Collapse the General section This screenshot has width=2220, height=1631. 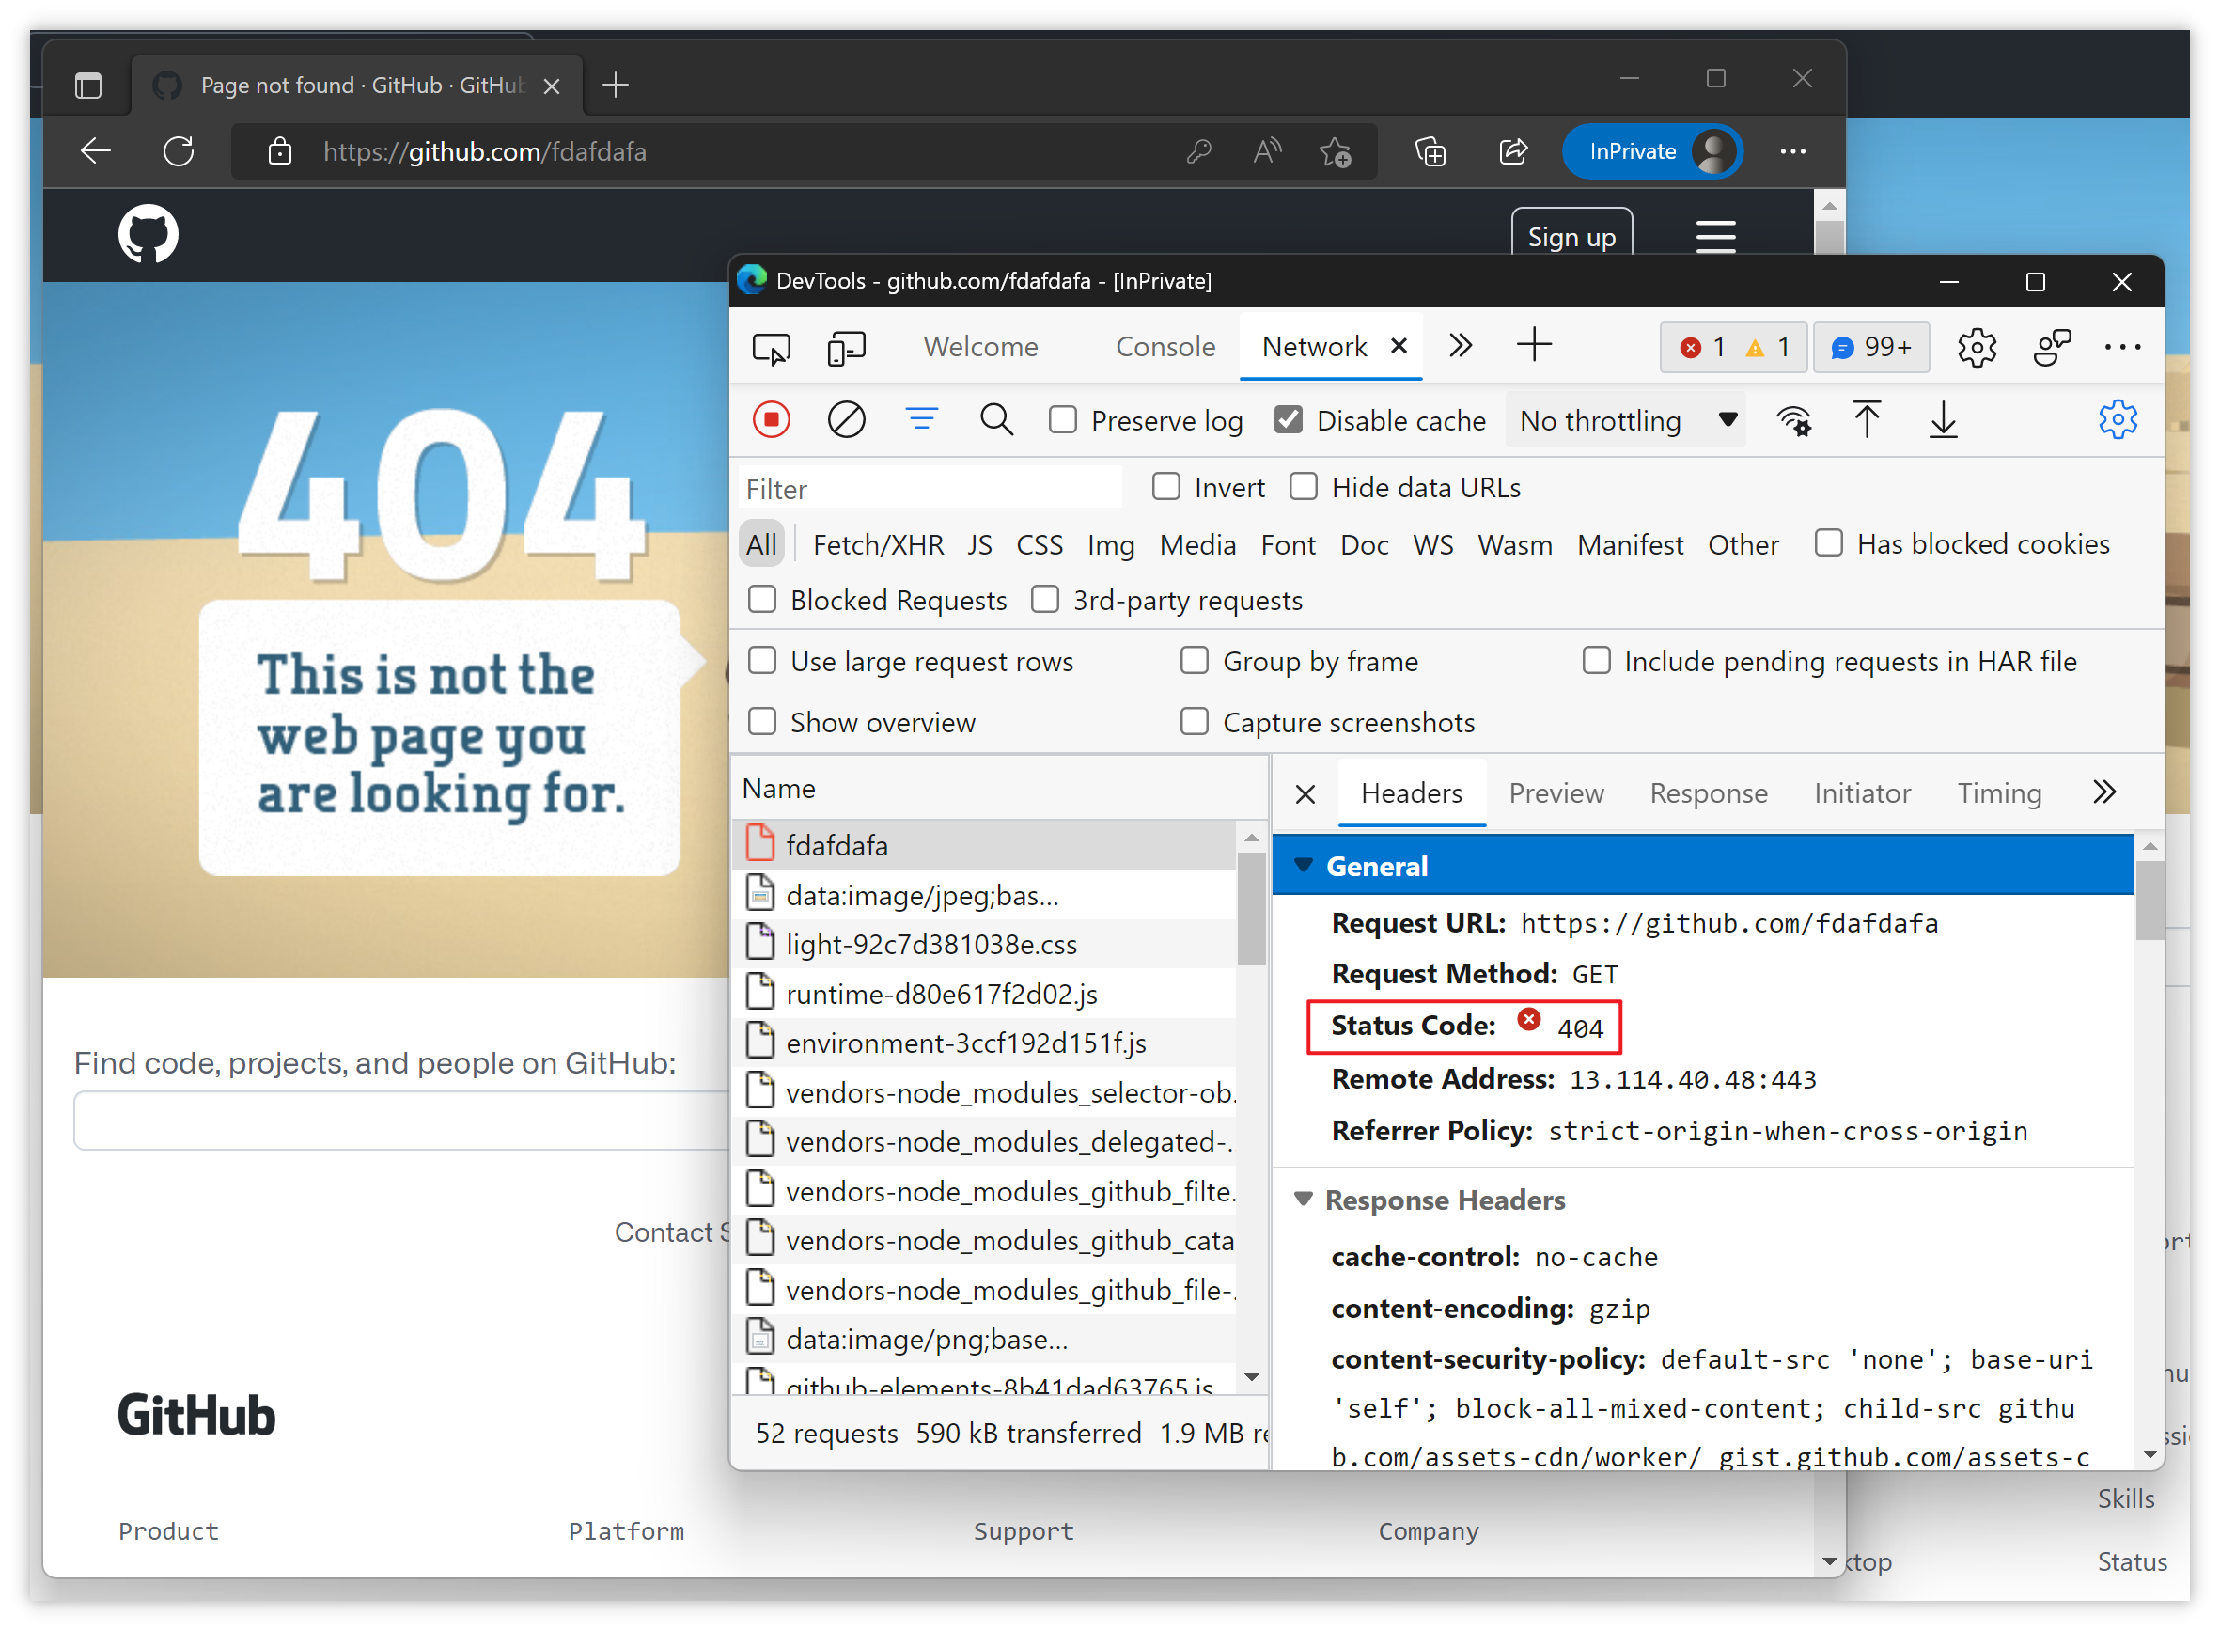[1303, 866]
